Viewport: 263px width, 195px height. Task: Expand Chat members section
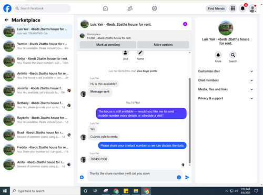[226, 80]
